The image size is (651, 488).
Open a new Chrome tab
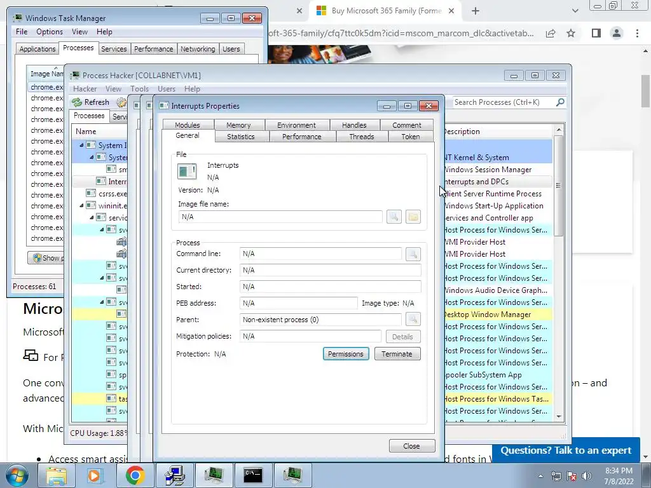476,11
